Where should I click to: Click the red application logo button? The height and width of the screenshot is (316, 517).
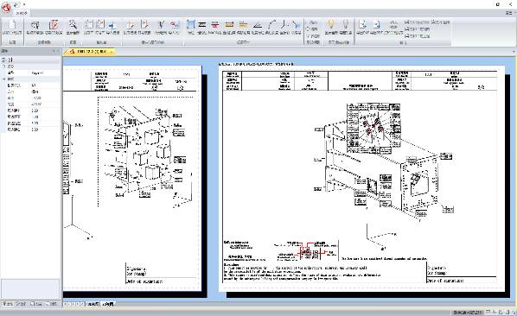click(6, 7)
